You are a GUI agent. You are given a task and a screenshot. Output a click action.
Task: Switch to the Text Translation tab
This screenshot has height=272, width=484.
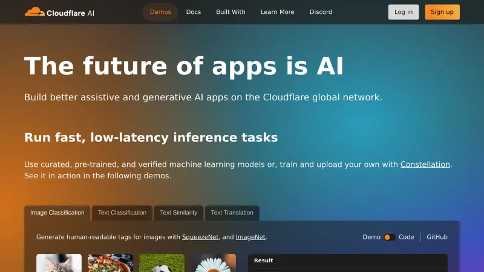click(x=232, y=213)
